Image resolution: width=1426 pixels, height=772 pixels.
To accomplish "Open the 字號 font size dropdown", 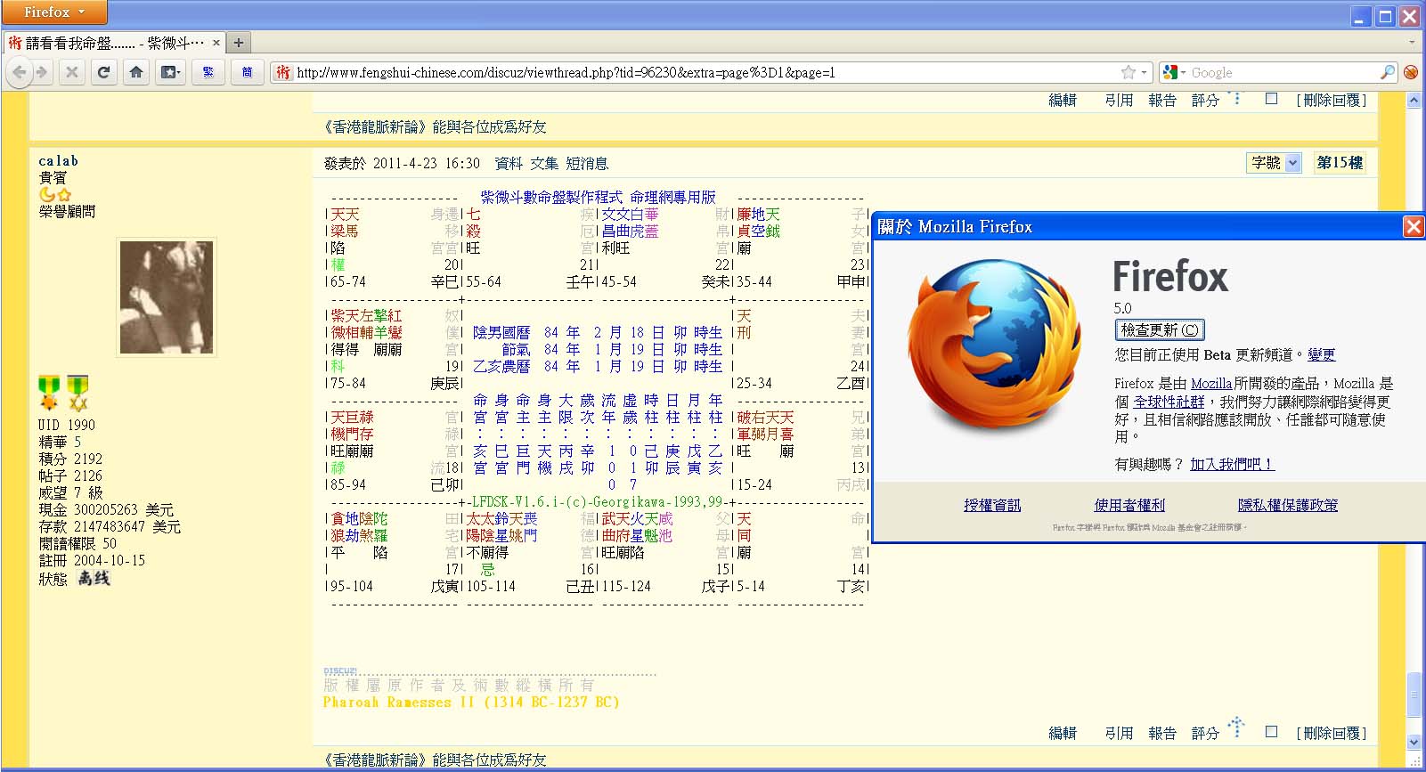I will pos(1274,163).
